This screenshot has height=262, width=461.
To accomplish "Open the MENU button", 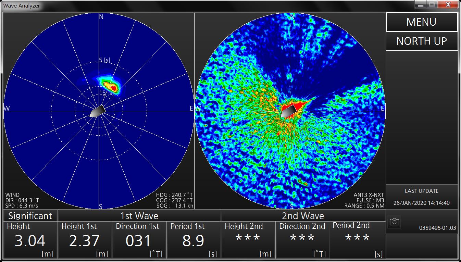I will click(x=422, y=22).
